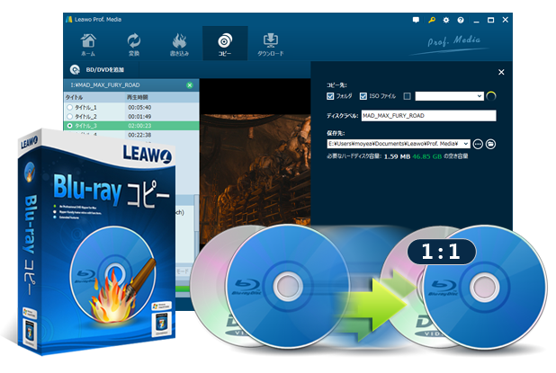Select the タイトル_1 radio button
The width and height of the screenshot is (556, 373).
(70, 107)
